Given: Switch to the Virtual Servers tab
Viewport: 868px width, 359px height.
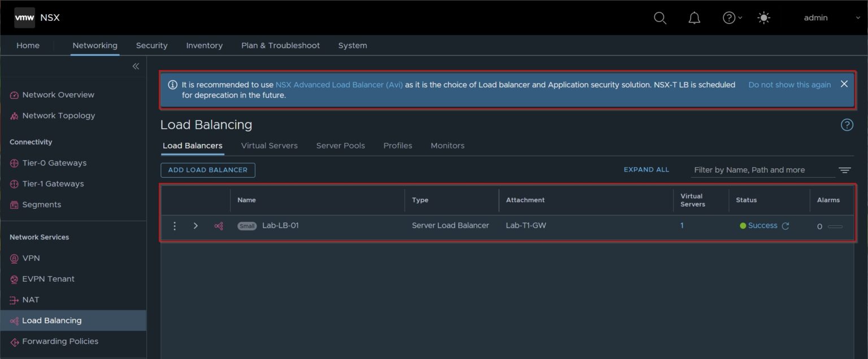Looking at the screenshot, I should click(269, 145).
